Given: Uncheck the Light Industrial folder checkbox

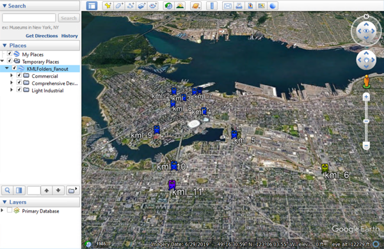Looking at the screenshot, I should click(19, 90).
